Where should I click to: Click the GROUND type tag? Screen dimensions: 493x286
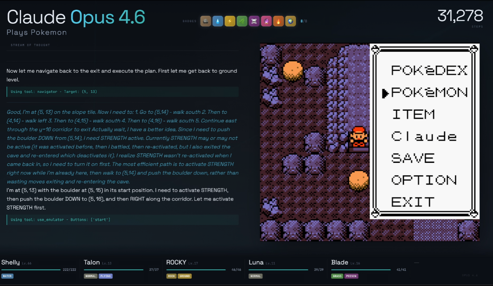coord(184,276)
